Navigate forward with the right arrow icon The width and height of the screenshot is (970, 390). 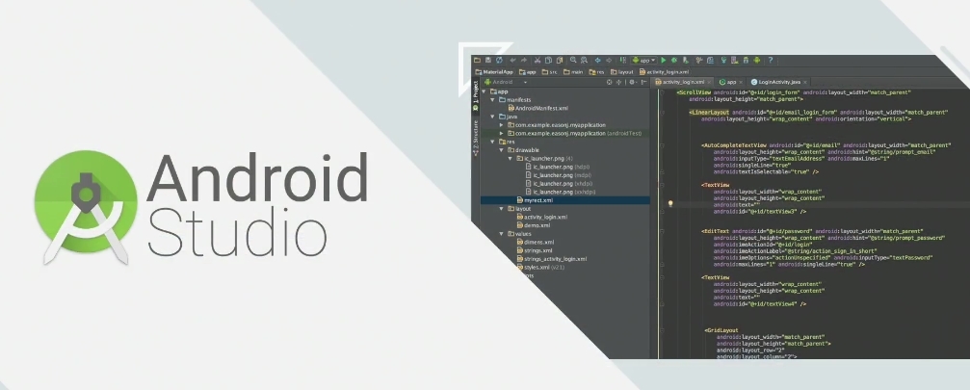pyautogui.click(x=609, y=60)
